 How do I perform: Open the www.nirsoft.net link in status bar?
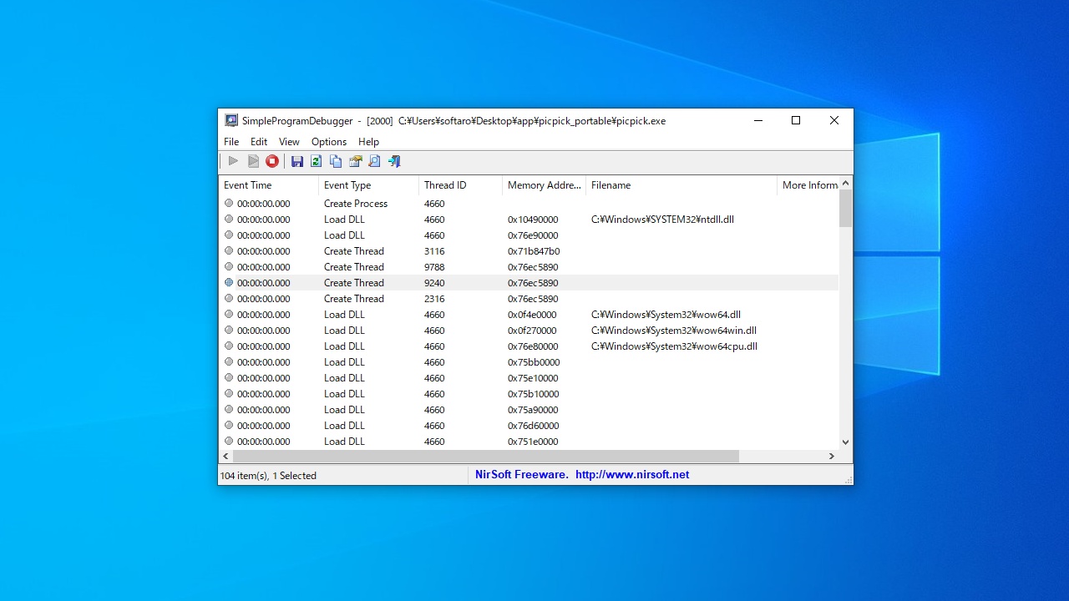pyautogui.click(x=632, y=474)
